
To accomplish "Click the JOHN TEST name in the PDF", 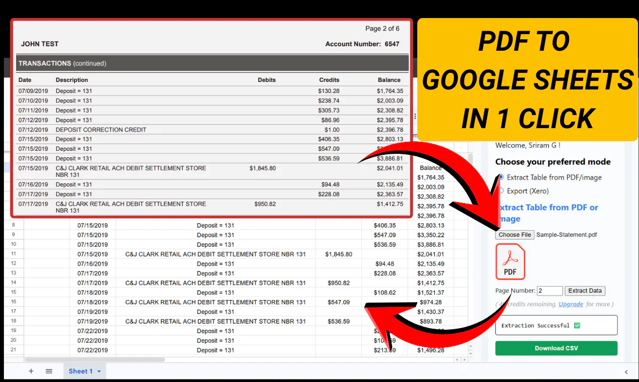I will 40,44.
